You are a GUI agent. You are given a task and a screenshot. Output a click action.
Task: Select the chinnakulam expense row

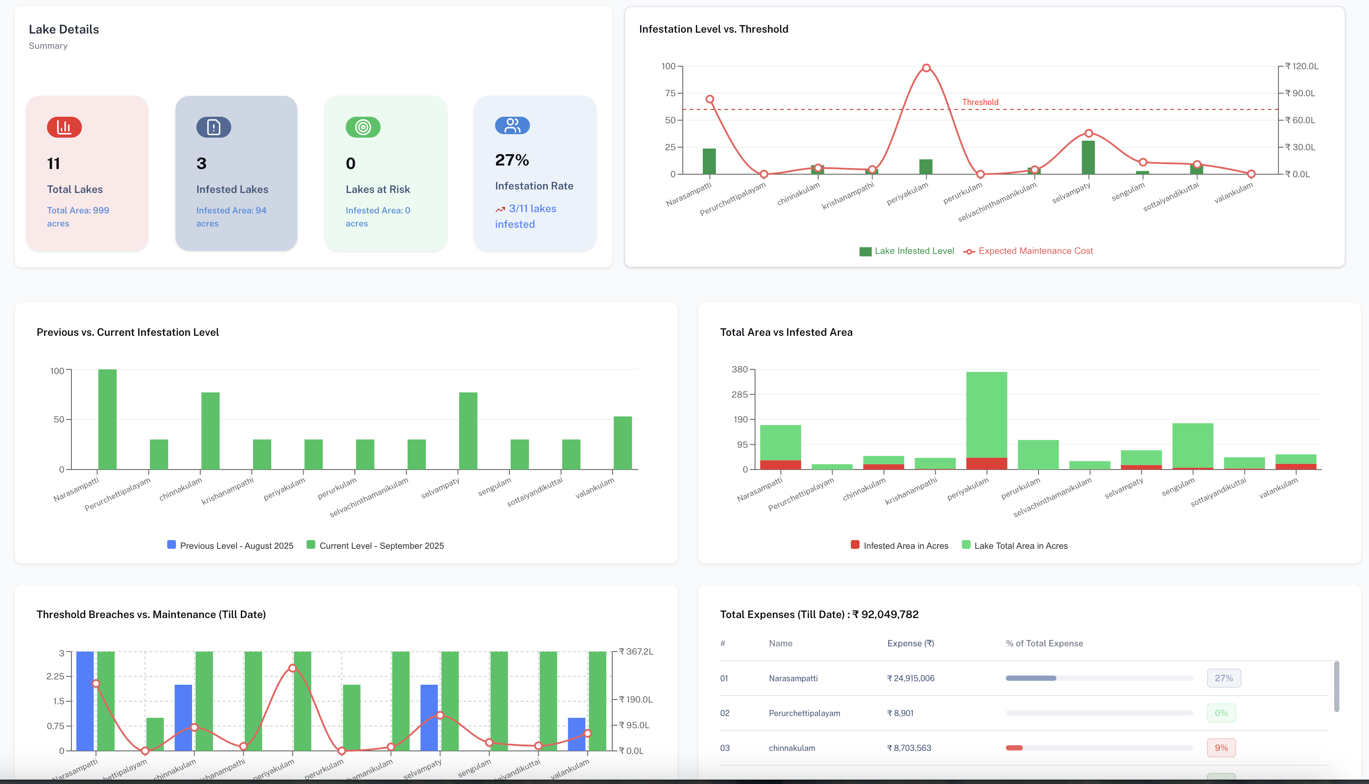click(792, 748)
